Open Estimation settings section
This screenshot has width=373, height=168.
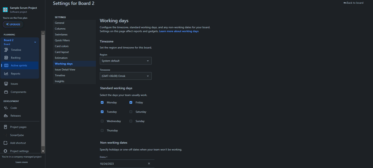pyautogui.click(x=74, y=58)
